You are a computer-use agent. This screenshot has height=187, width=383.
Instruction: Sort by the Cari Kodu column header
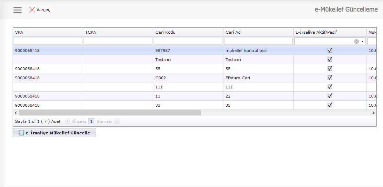188,32
